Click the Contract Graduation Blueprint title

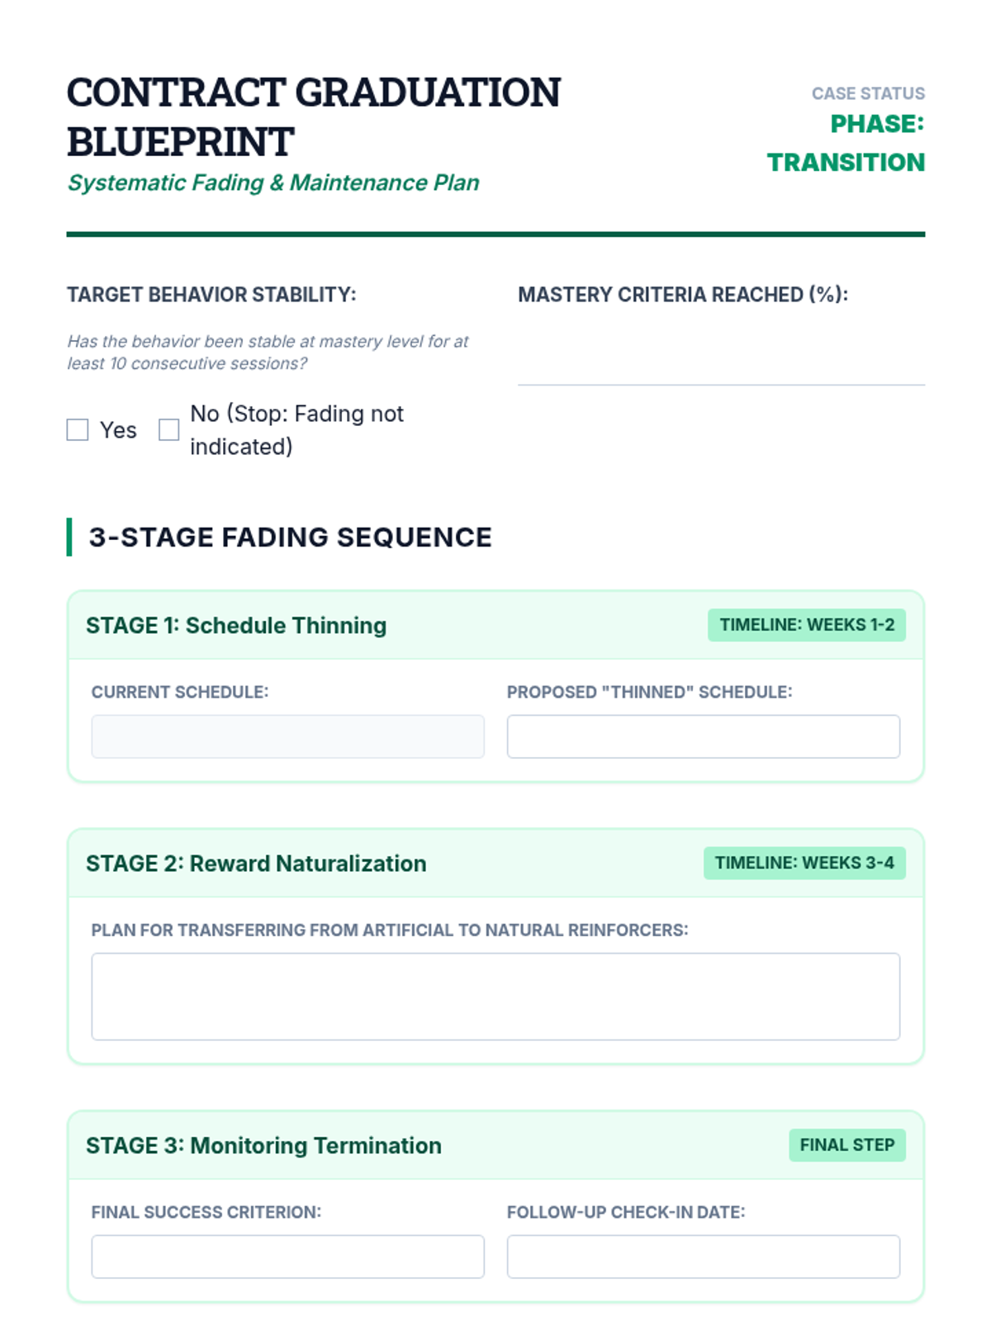point(313,116)
